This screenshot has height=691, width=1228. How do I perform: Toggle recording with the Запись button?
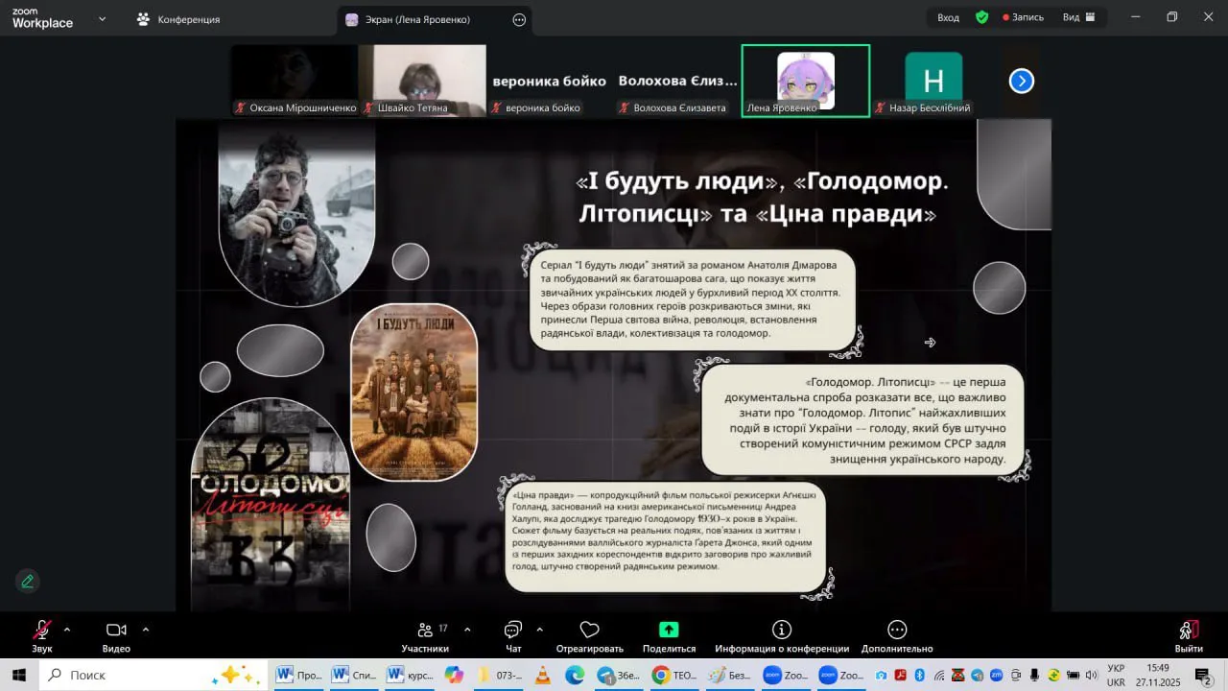[1023, 17]
